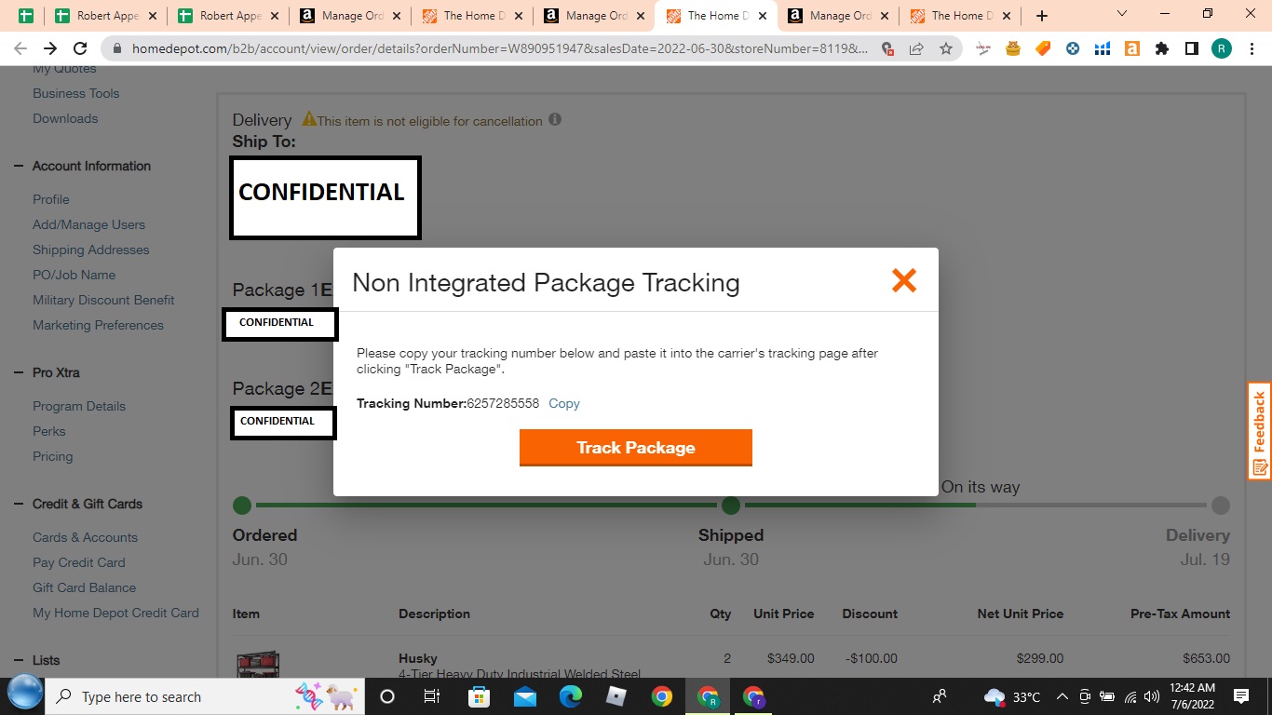Close the active Home Depot tab

[x=763, y=16]
